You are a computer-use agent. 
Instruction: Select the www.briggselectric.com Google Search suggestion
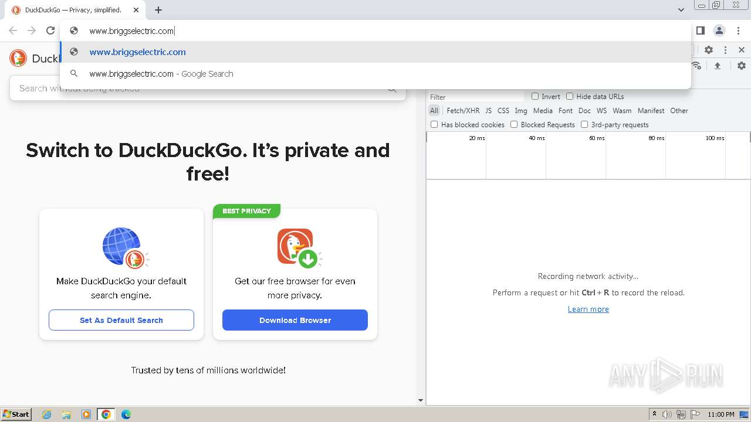click(x=375, y=74)
